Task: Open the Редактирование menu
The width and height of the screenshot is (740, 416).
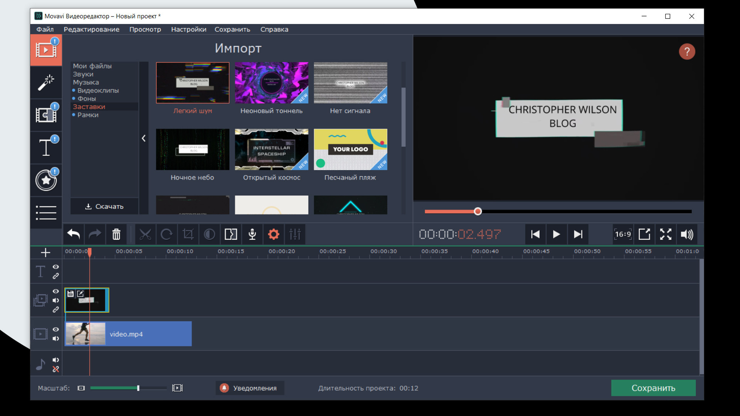Action: (91, 29)
